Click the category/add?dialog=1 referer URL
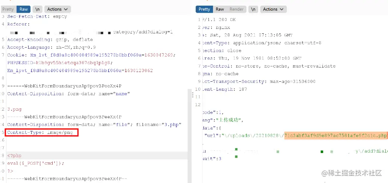This screenshot has width=388, height=183. (143, 32)
